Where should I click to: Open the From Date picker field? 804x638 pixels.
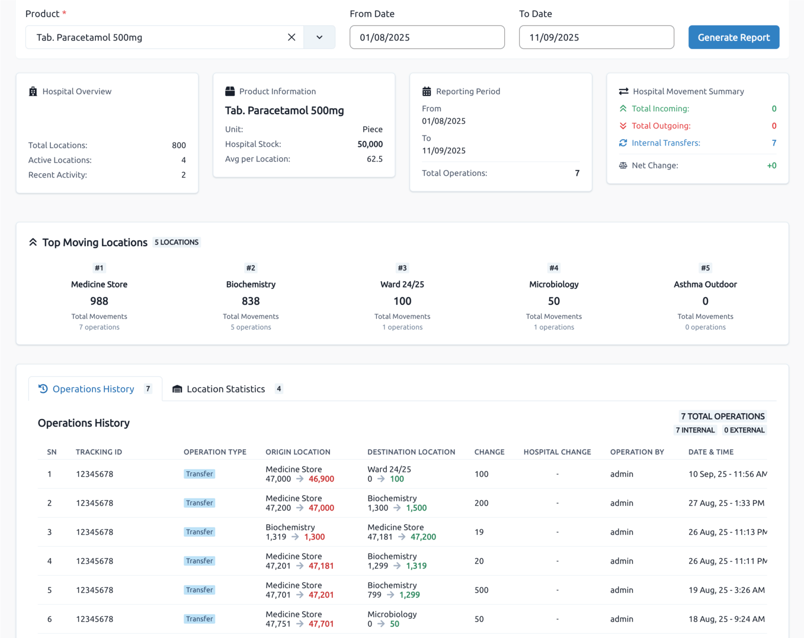pos(427,37)
